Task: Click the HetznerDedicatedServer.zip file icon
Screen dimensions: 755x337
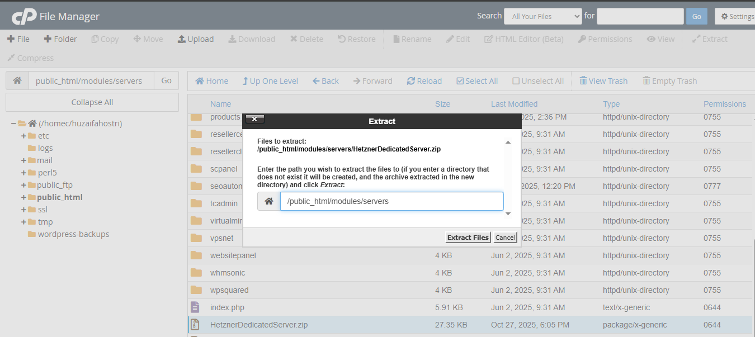Action: (195, 325)
